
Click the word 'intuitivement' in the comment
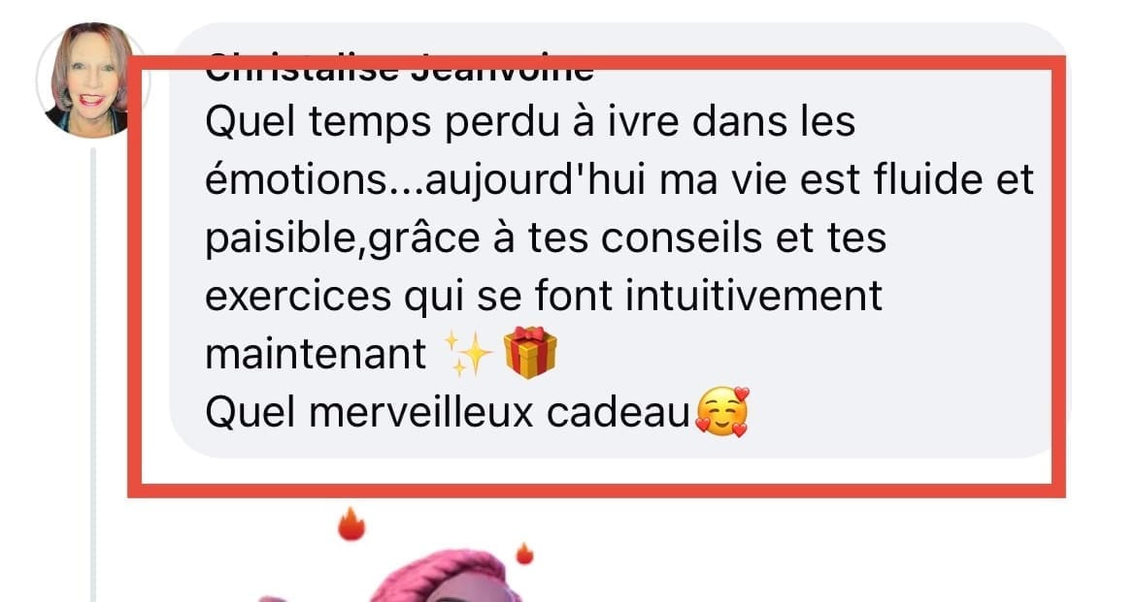pyautogui.click(x=754, y=296)
